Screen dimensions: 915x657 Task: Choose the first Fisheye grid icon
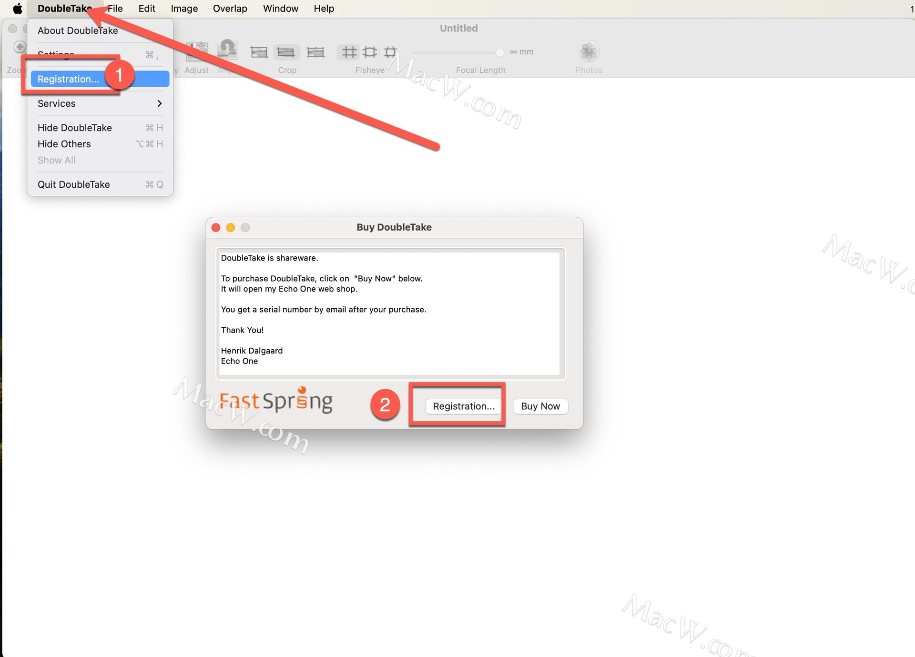(349, 52)
